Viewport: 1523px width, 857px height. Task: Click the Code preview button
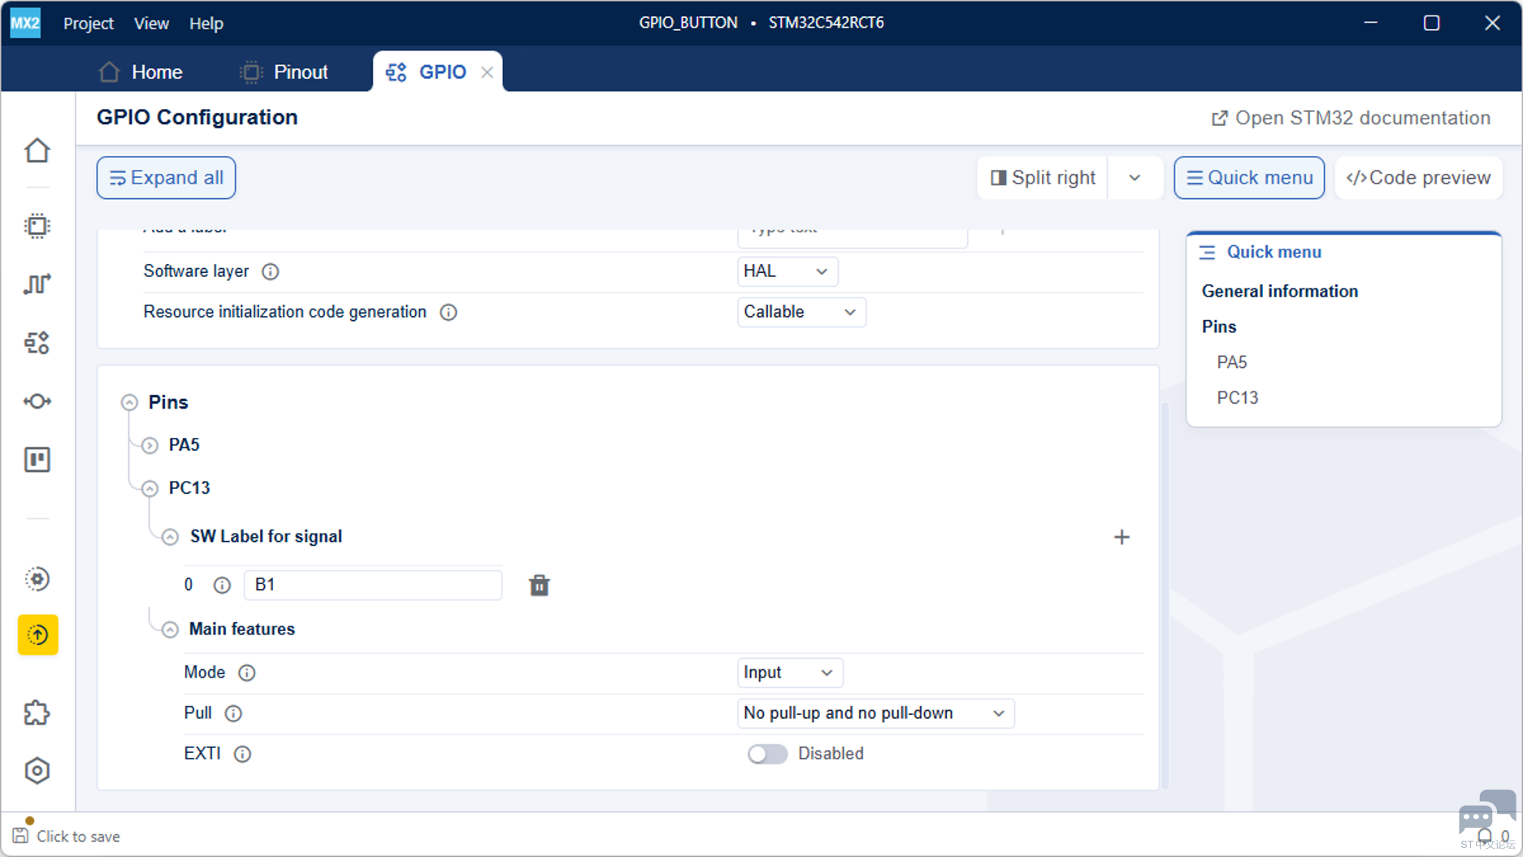tap(1418, 178)
